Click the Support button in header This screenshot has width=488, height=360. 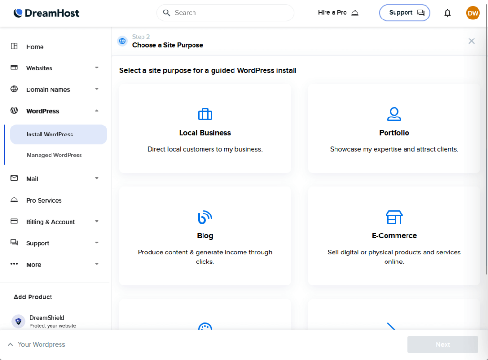pos(405,13)
